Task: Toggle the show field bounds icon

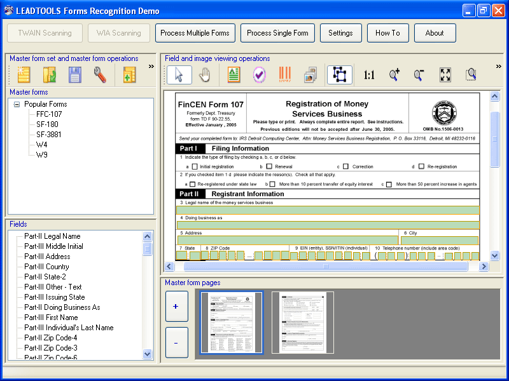Action: click(340, 75)
